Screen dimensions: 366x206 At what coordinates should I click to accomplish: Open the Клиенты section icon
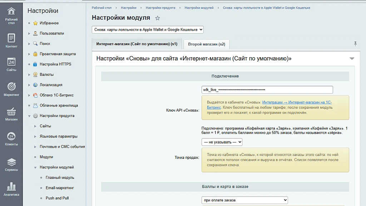click(11, 136)
